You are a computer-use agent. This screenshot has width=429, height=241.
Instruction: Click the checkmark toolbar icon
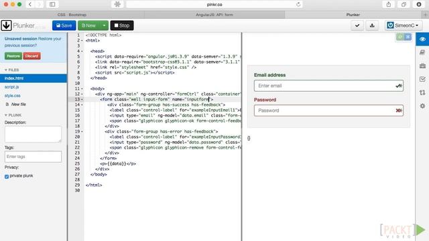point(357,25)
